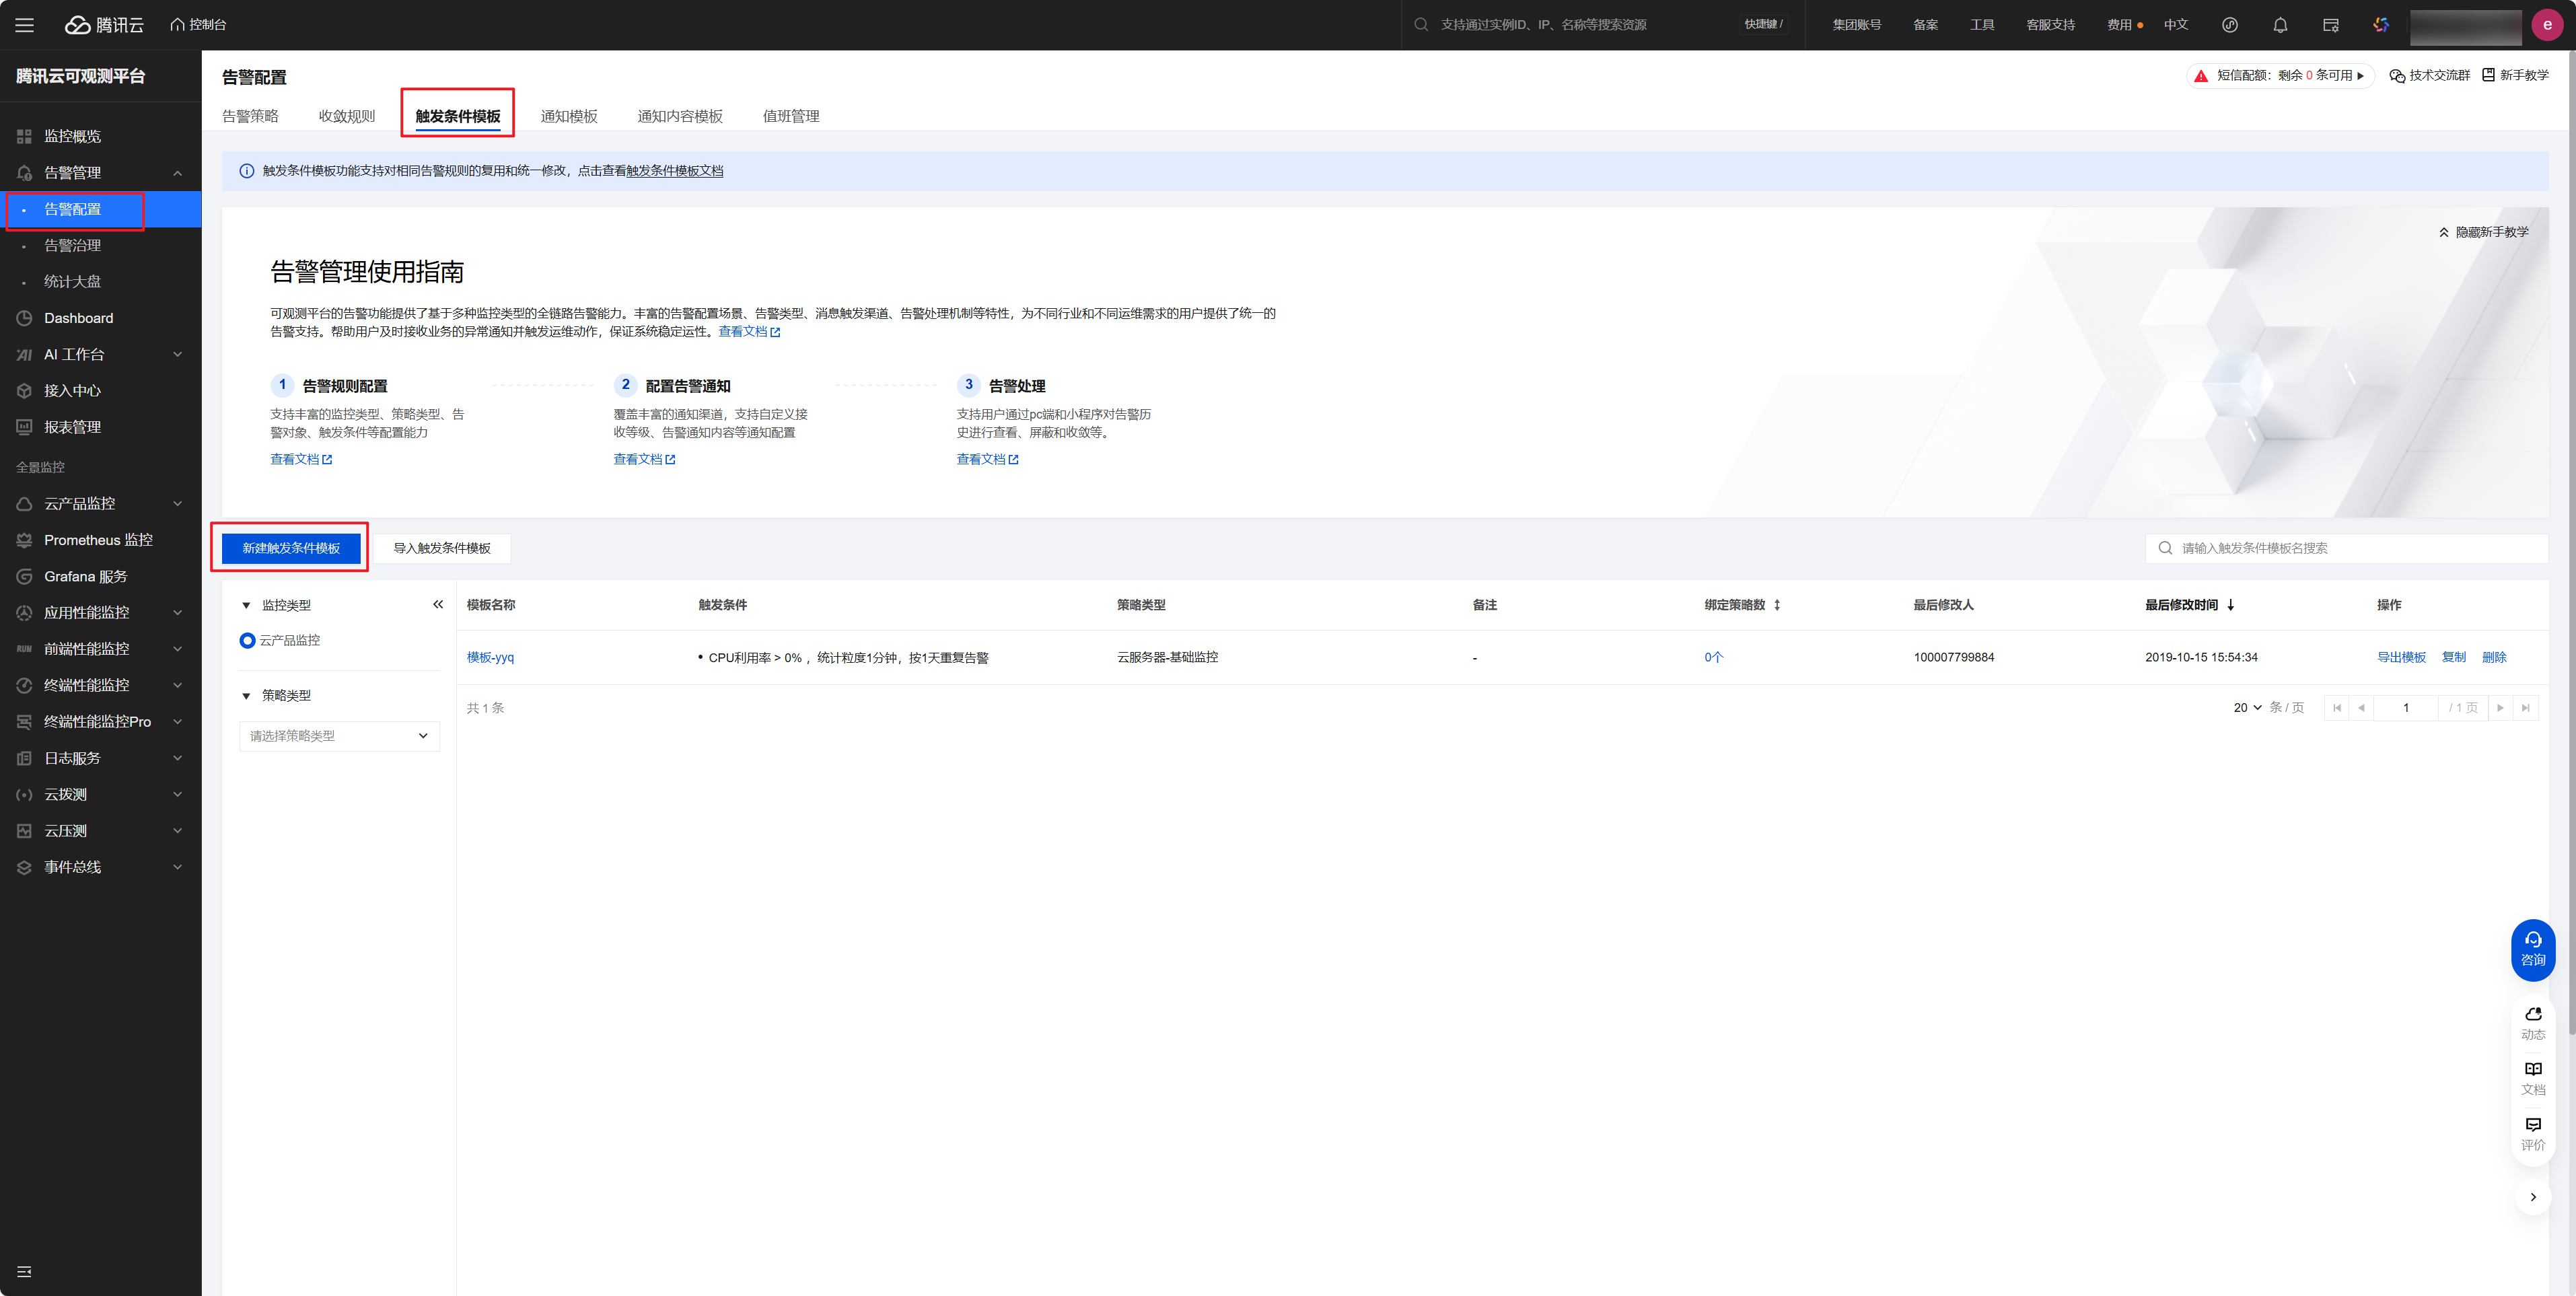Open the mini program icon in the top bar
Image resolution: width=2576 pixels, height=1296 pixels.
2229,25
